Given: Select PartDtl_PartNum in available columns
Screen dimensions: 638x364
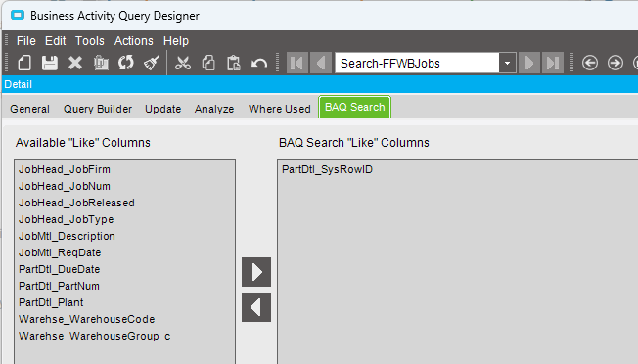Looking at the screenshot, I should pyautogui.click(x=59, y=287).
